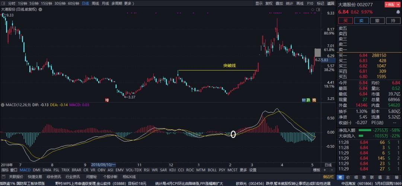This screenshot has width=402, height=186.
Task: Add stock with +自选 button
Action: point(390,4)
